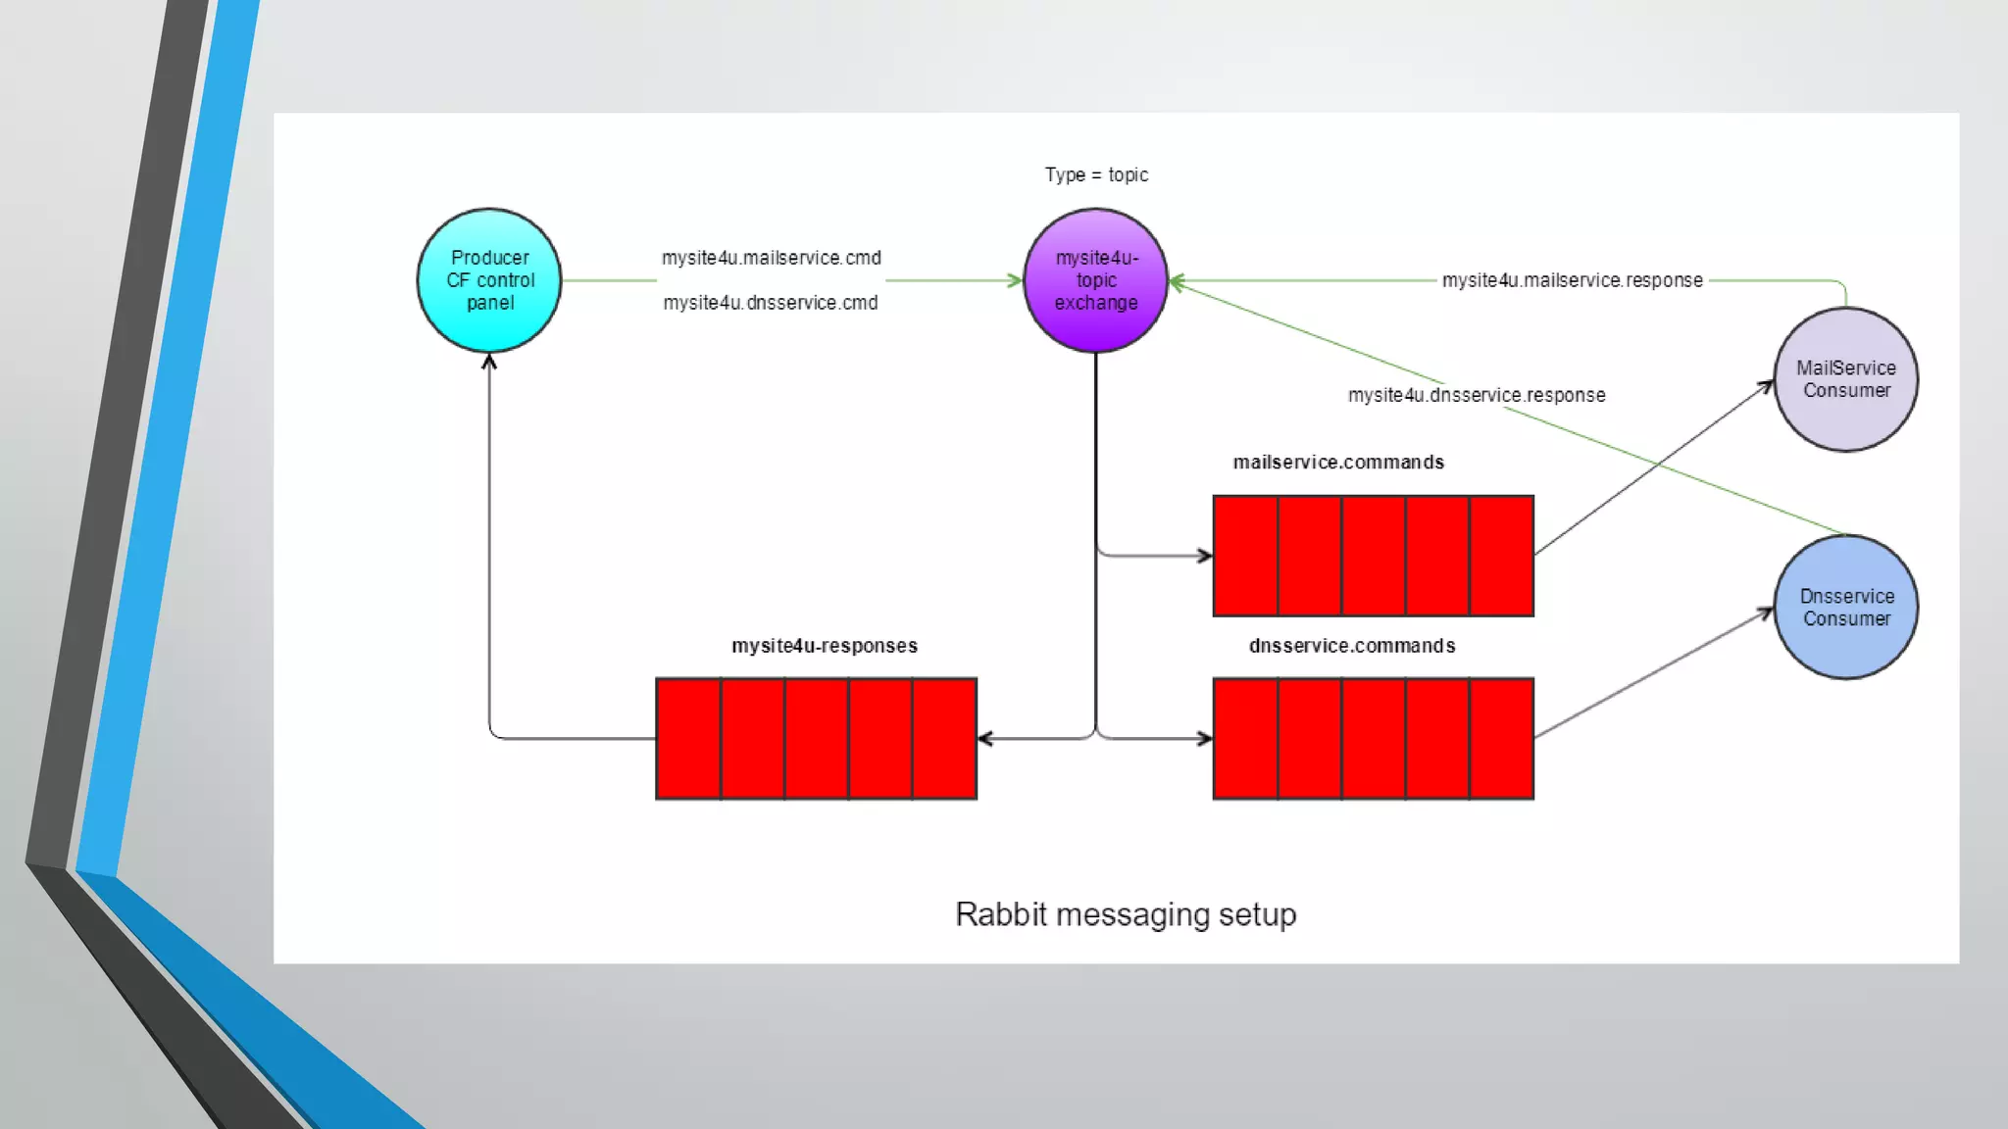2008x1129 pixels.
Task: Click the Producer CF control panel circle
Action: [x=489, y=280]
